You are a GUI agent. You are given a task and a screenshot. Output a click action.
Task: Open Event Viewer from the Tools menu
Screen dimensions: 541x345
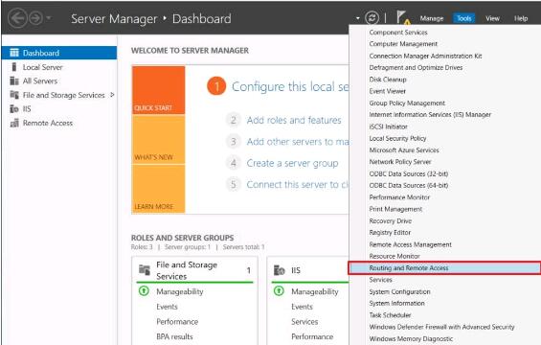point(387,91)
